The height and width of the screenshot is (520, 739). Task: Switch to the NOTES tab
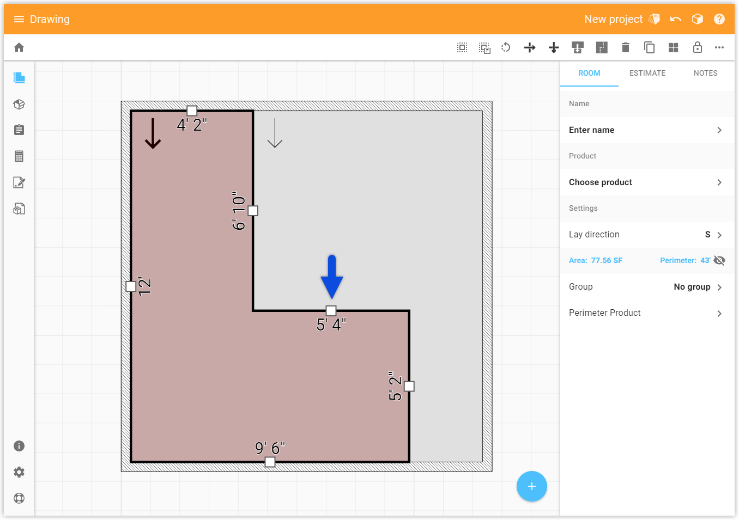pos(706,73)
